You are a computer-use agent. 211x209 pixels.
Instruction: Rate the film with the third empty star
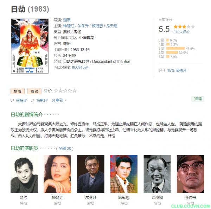coord(65,91)
